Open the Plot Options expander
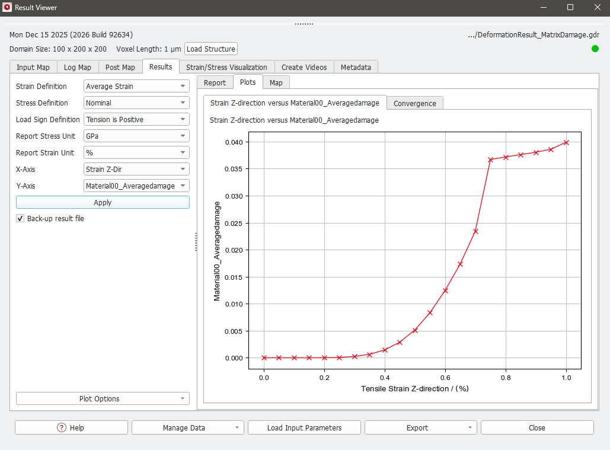The height and width of the screenshot is (450, 610). click(x=103, y=399)
